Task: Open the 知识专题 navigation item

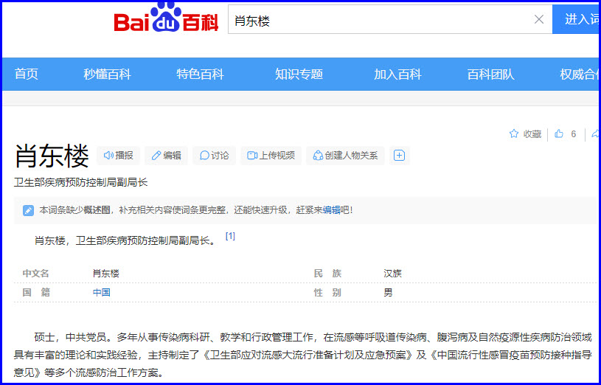Action: coord(299,74)
